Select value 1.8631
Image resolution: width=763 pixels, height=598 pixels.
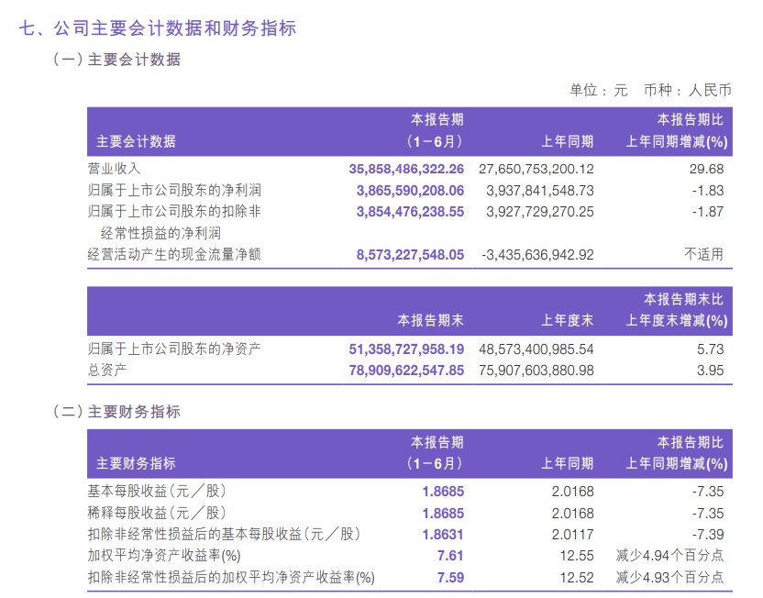pyautogui.click(x=443, y=535)
